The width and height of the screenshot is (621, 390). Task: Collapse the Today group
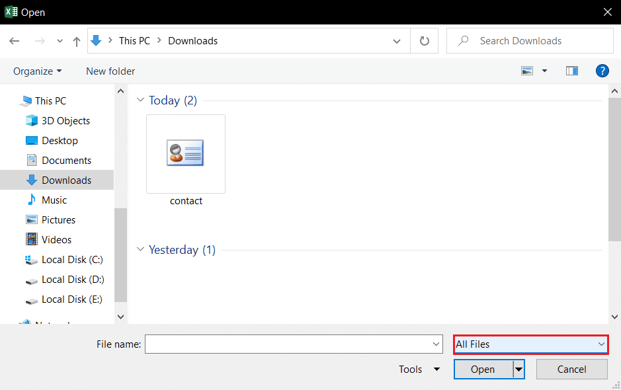[x=140, y=100]
